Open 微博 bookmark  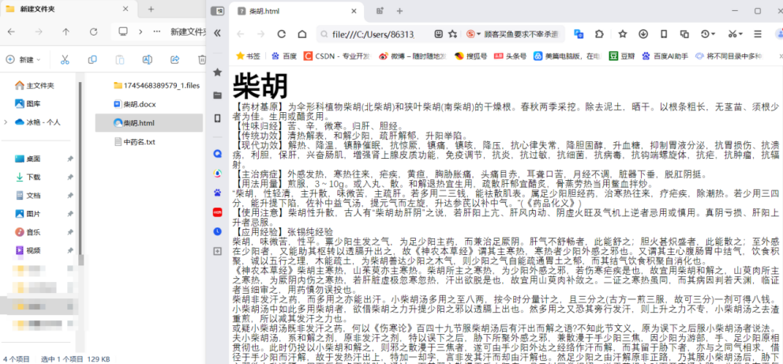coord(413,56)
